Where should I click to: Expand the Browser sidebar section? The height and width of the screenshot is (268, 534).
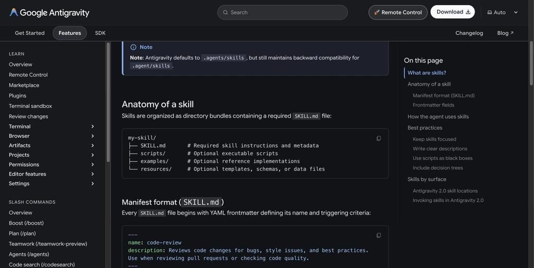pos(92,136)
